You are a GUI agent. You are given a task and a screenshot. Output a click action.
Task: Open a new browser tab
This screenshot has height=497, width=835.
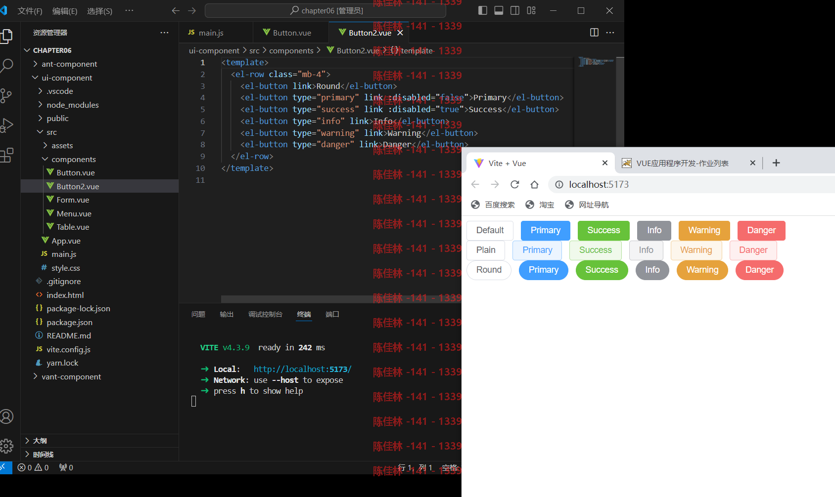coord(776,163)
